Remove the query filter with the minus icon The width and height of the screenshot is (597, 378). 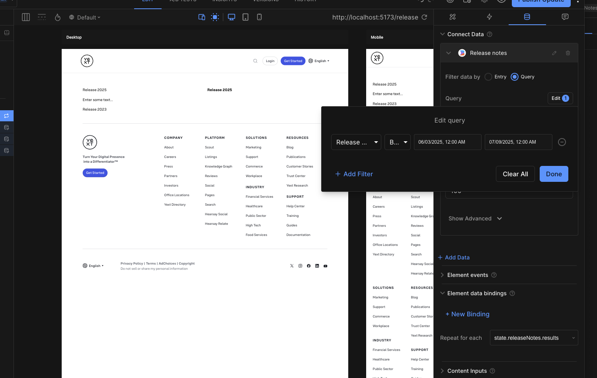[x=562, y=142]
